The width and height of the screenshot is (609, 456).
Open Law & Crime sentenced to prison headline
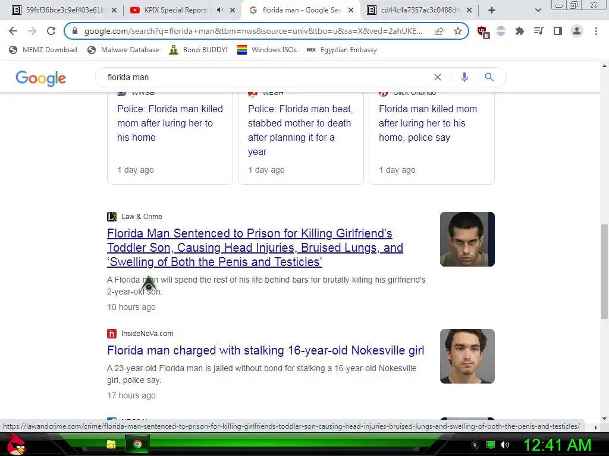[255, 248]
